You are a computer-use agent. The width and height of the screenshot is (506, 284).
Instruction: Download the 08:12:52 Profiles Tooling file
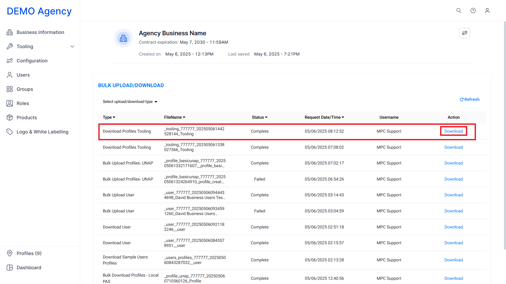click(x=454, y=131)
